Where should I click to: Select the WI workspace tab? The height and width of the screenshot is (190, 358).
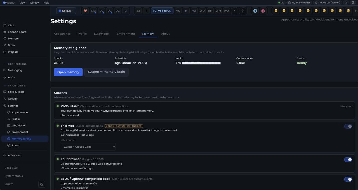(x=194, y=11)
